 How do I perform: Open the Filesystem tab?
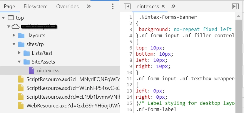36,6
